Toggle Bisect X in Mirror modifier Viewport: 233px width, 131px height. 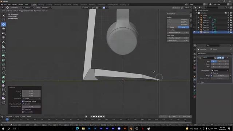click(x=214, y=64)
